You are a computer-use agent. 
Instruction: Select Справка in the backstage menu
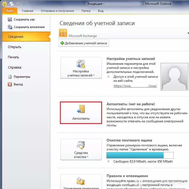15,67
